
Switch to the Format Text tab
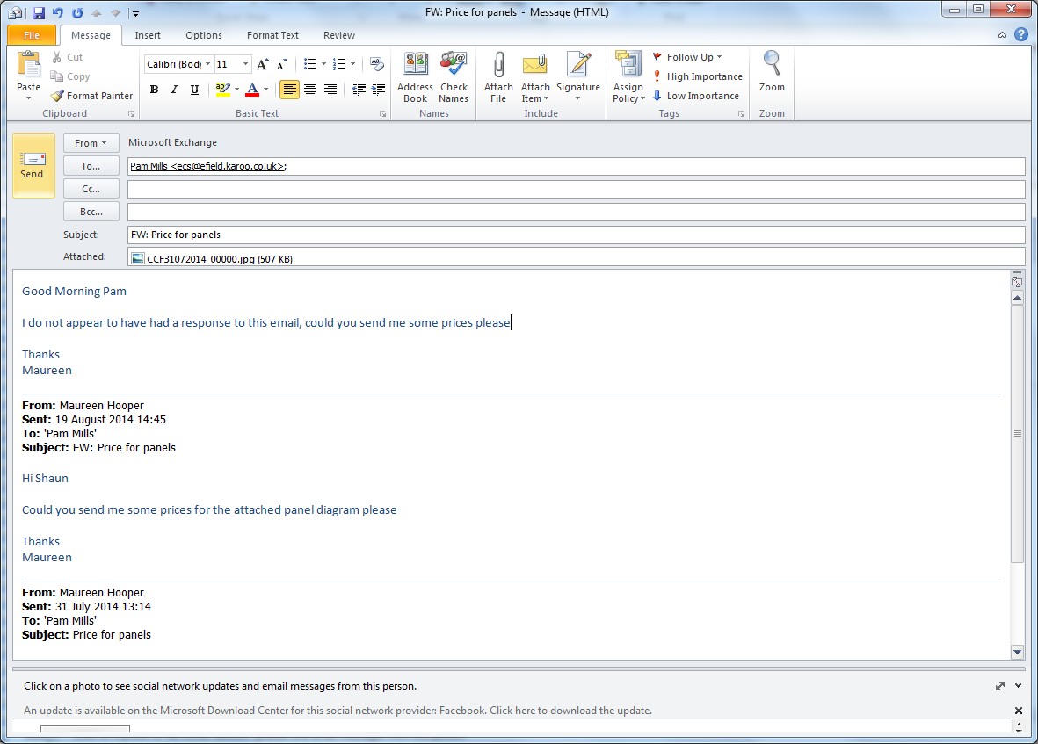pyautogui.click(x=272, y=35)
